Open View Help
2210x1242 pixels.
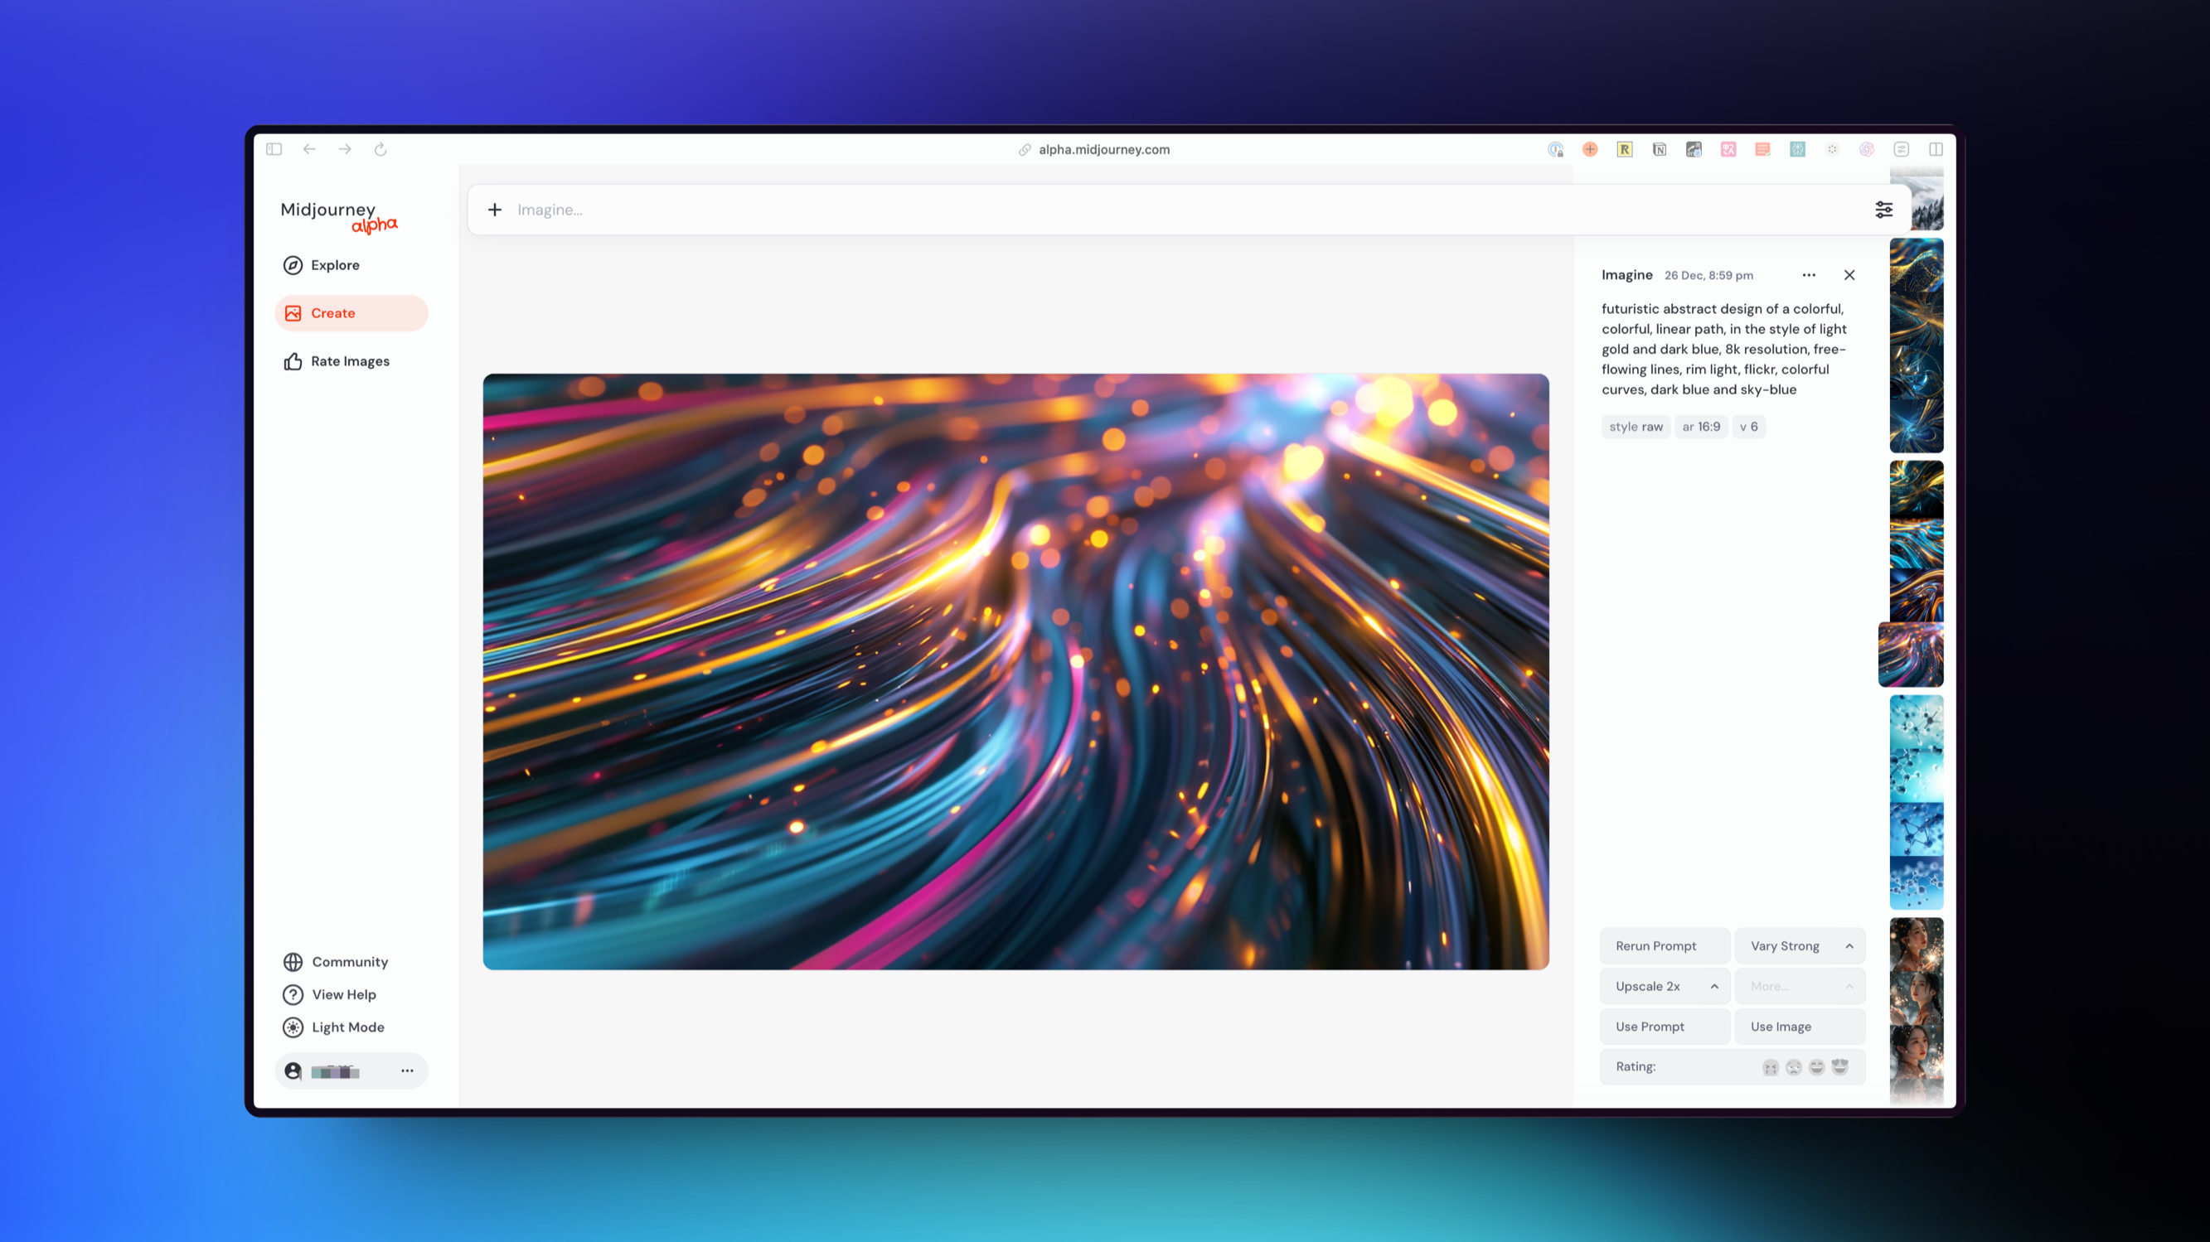(329, 994)
